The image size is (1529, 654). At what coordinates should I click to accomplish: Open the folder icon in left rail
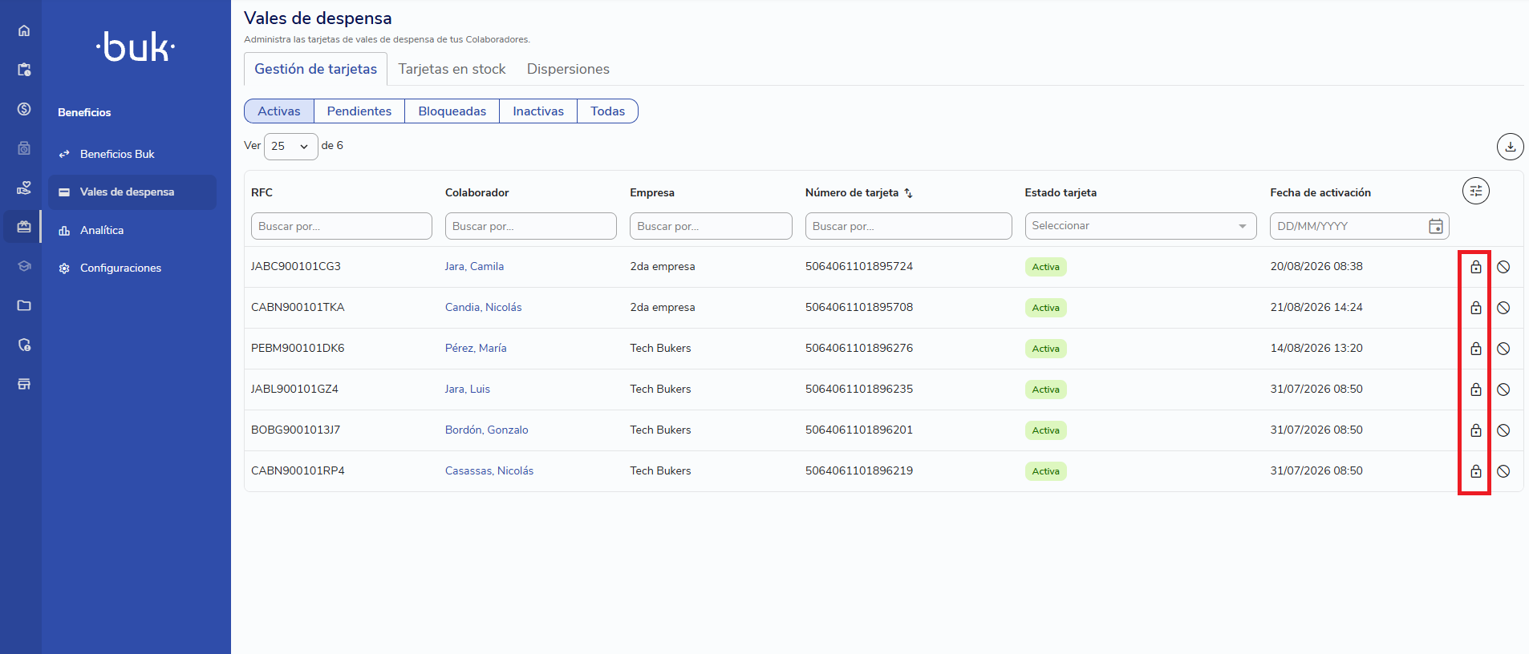pos(24,305)
